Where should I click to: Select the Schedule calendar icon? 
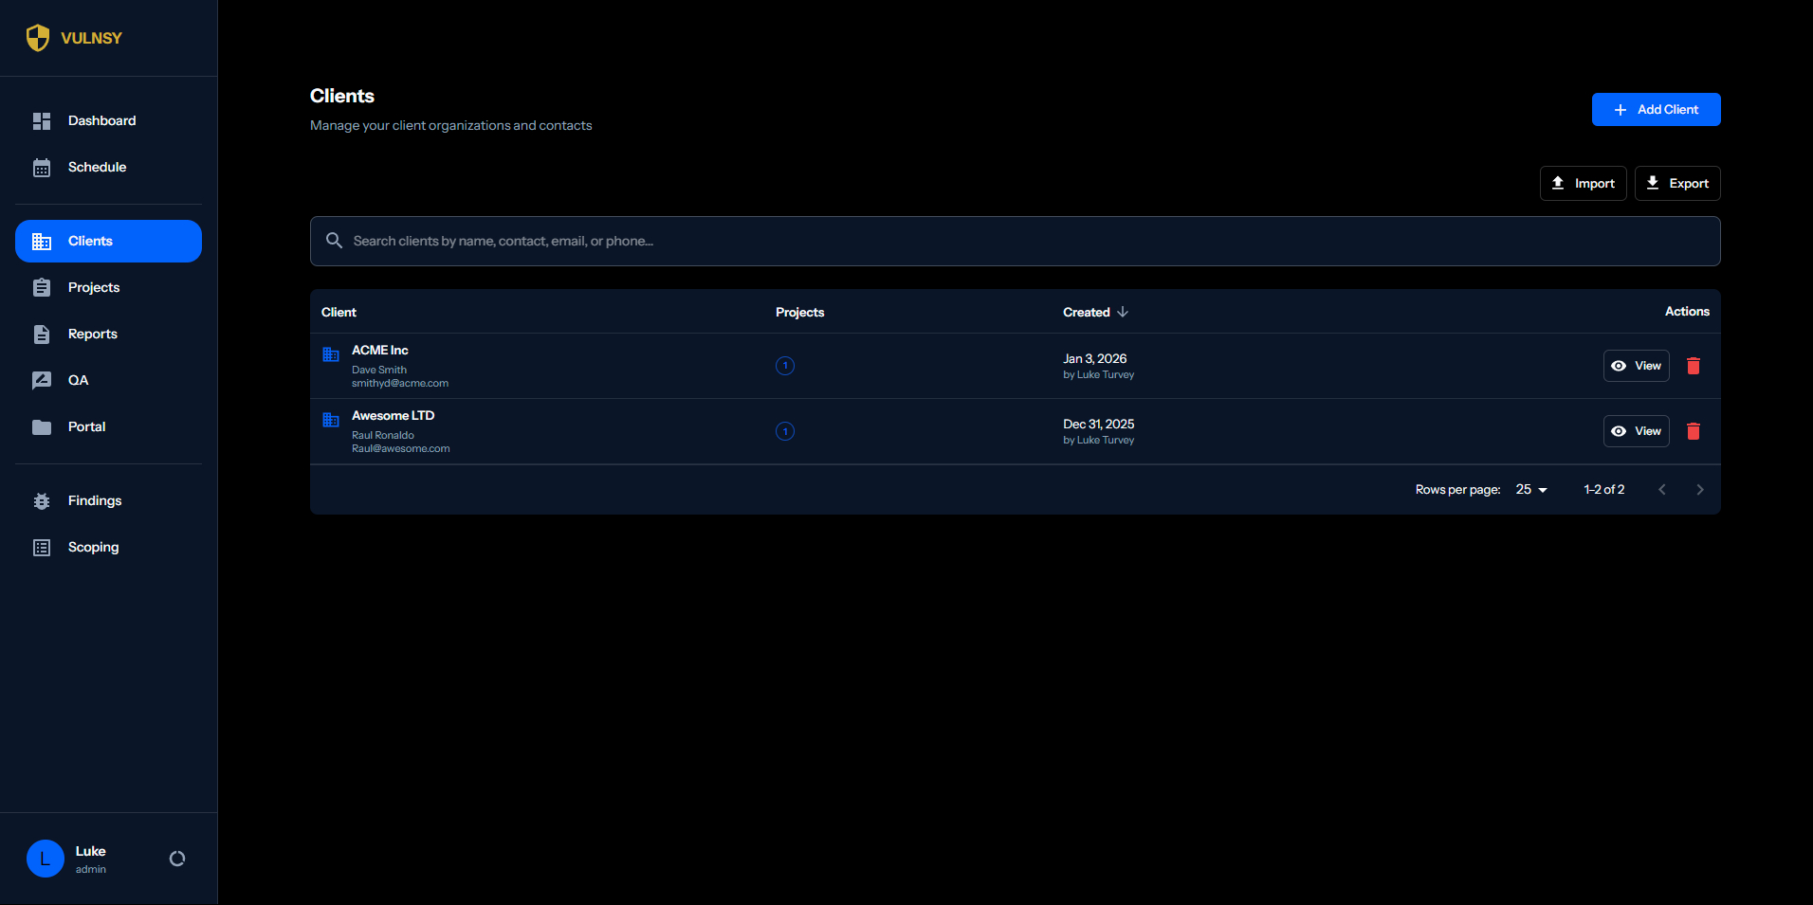(42, 167)
